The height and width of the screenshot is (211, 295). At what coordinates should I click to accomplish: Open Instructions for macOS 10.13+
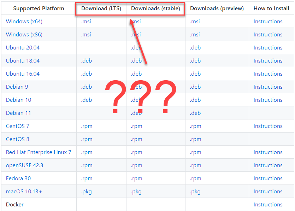pos(268,192)
